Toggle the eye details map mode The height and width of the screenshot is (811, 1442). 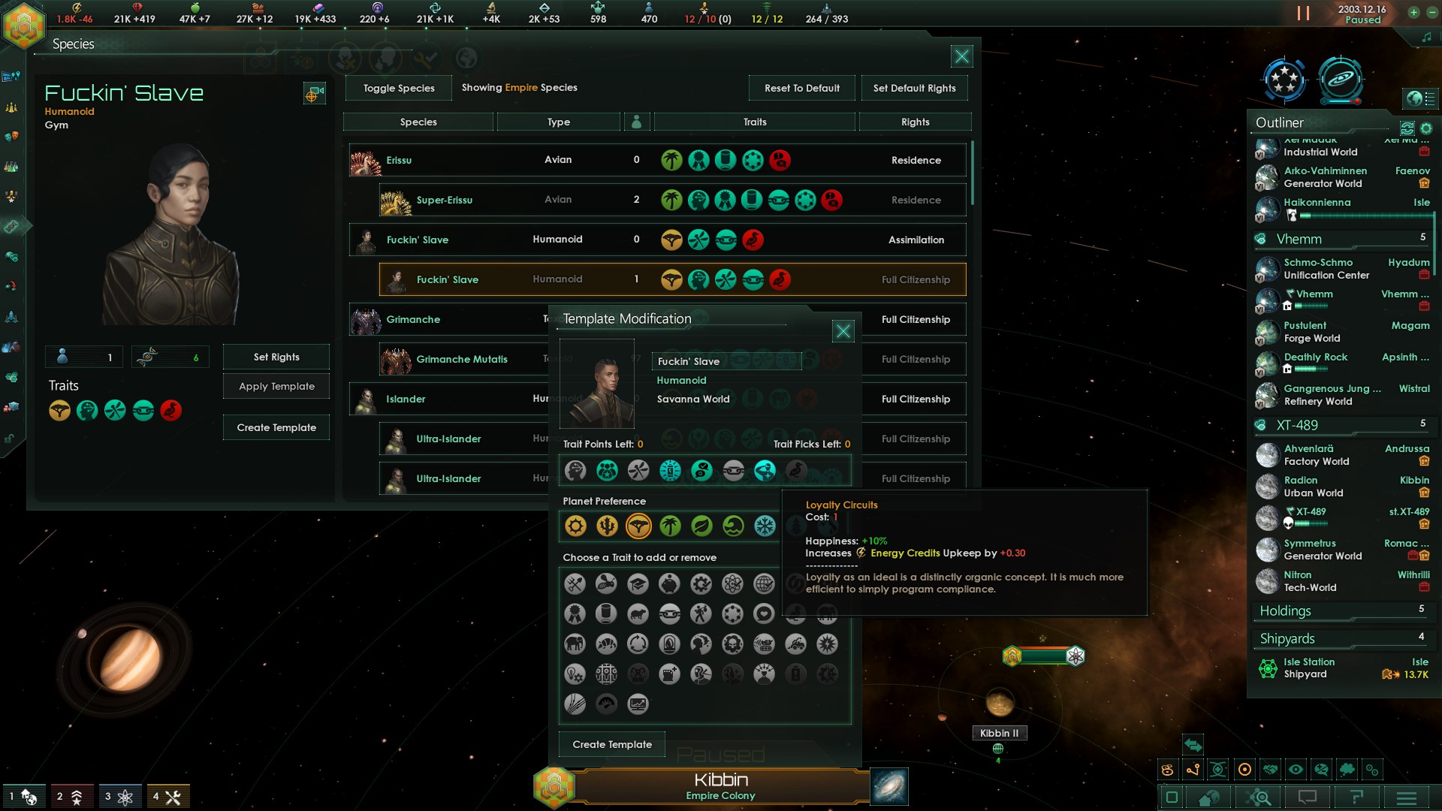[x=1296, y=770]
